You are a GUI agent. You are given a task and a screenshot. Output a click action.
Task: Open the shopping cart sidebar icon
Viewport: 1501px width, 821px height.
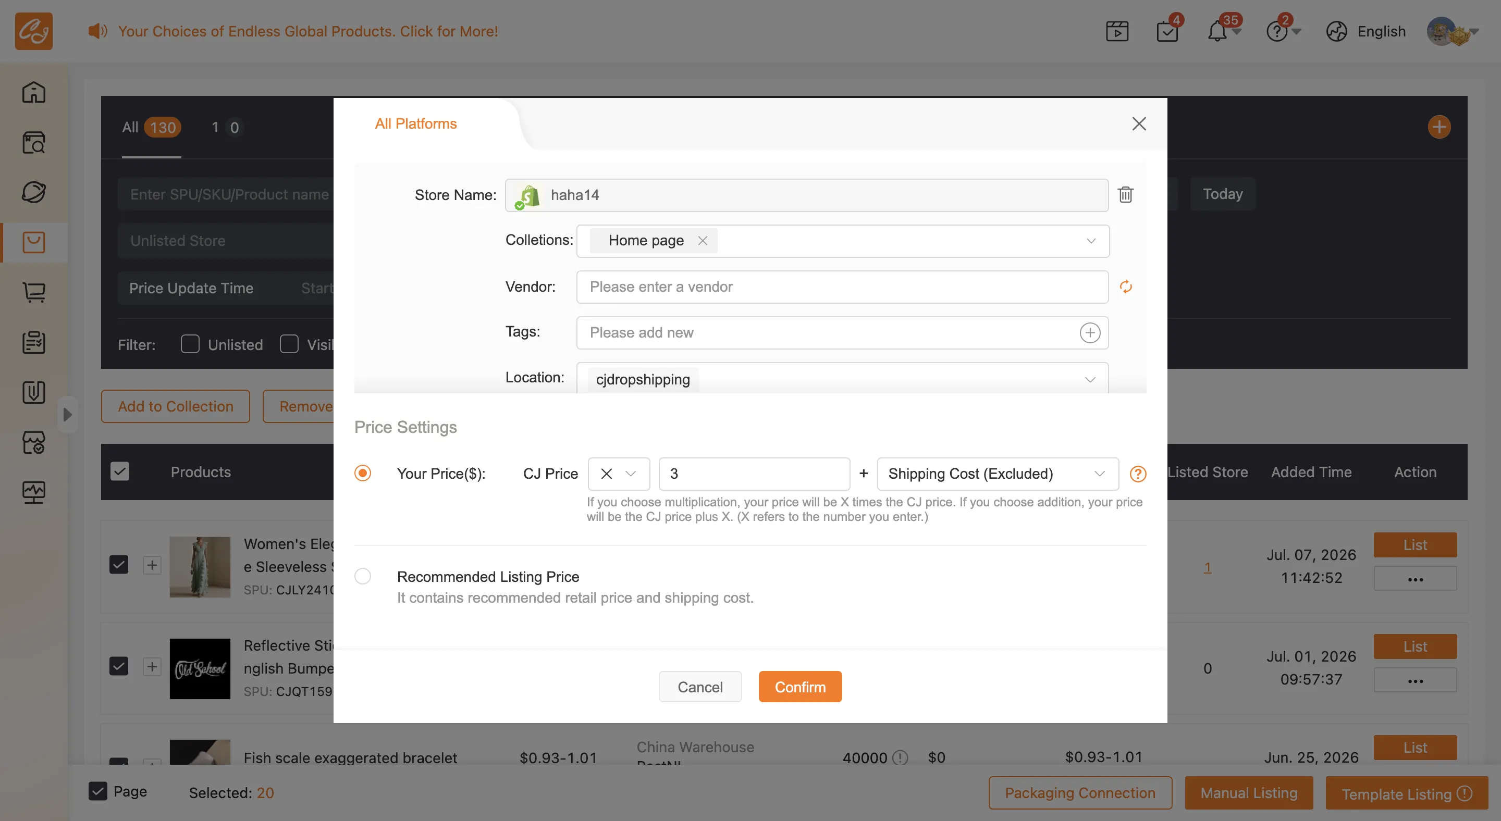[34, 292]
